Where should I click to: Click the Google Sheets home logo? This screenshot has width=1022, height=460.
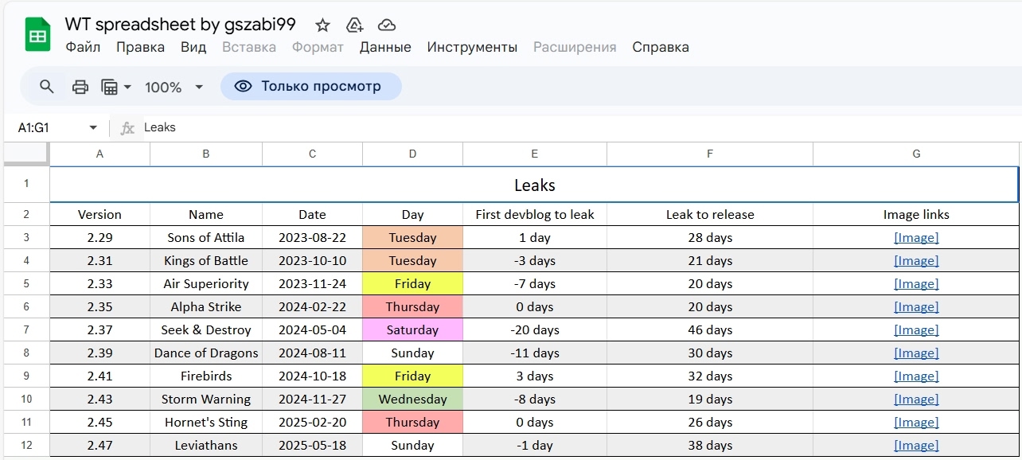coord(37,35)
